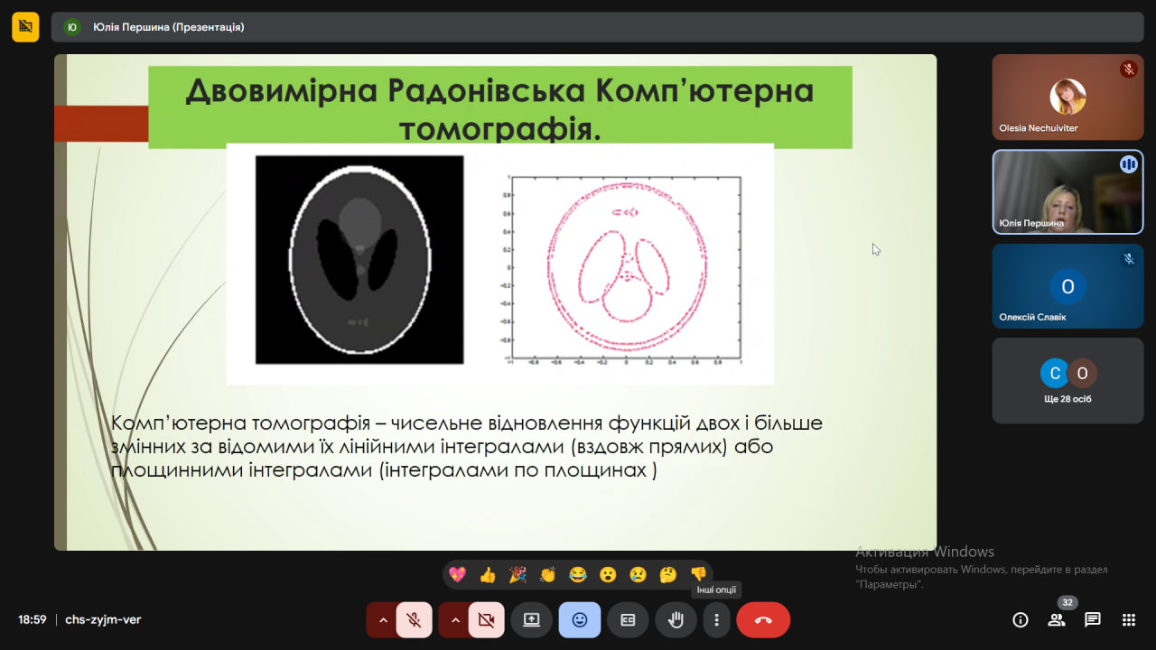
Task: Select Olesia Nechuiviter's participant tile
Action: (1067, 97)
